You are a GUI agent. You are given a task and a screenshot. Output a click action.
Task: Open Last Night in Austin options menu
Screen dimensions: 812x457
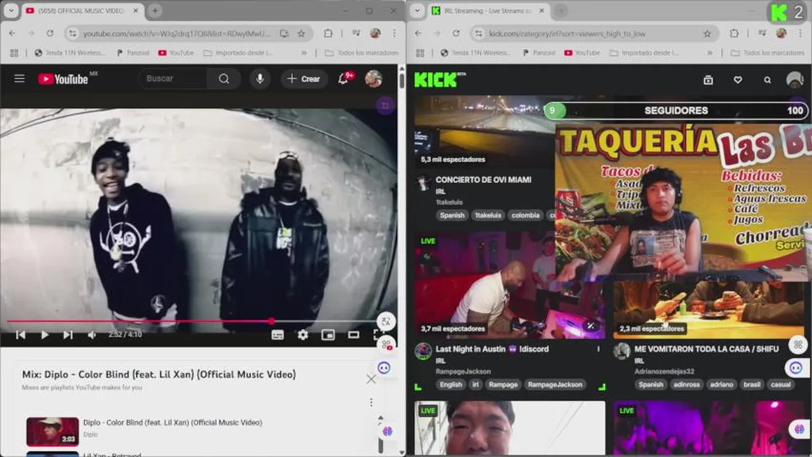(598, 349)
